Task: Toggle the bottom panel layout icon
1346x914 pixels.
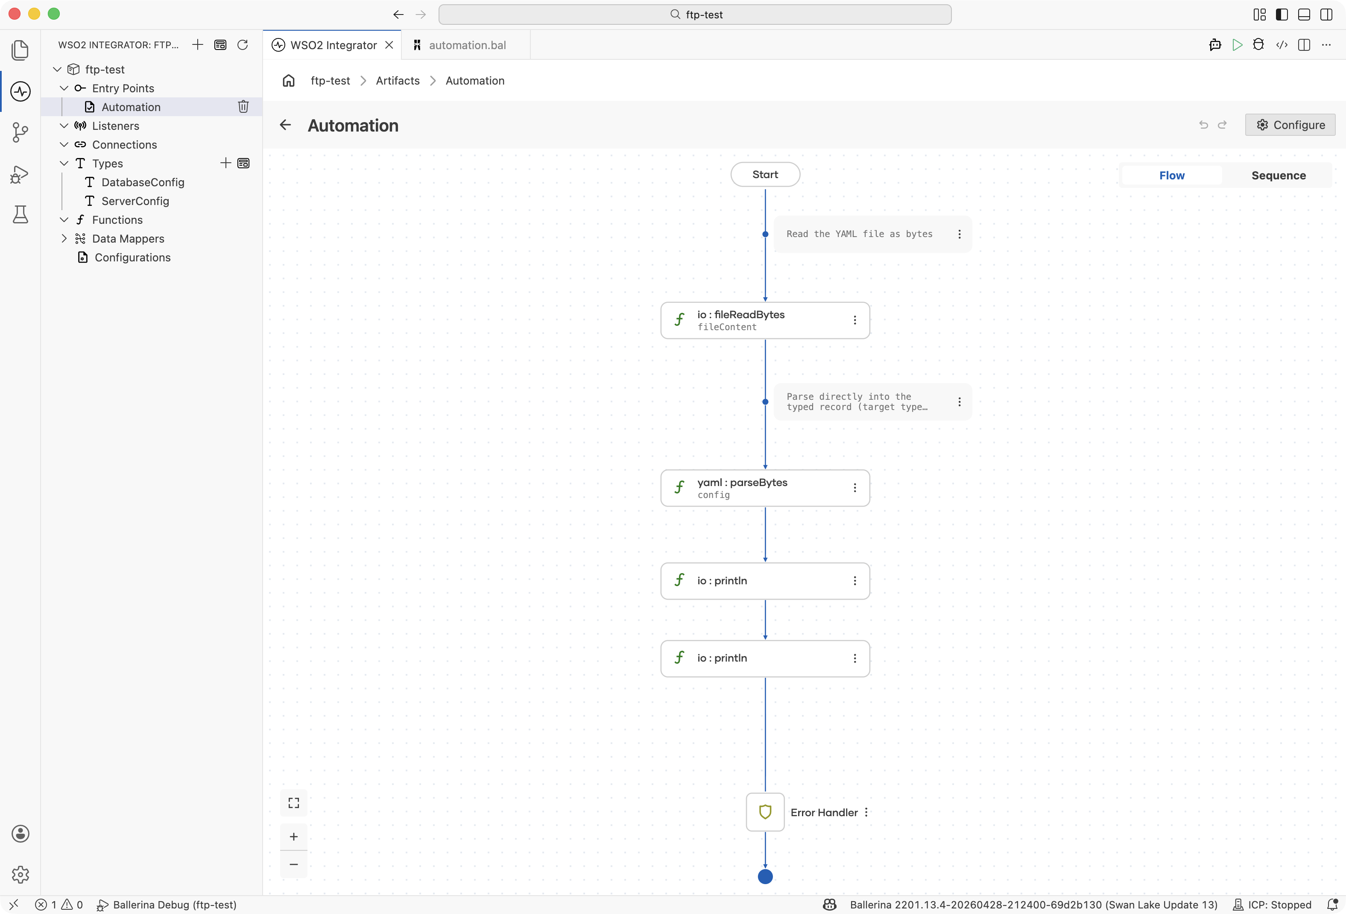Action: click(1304, 15)
